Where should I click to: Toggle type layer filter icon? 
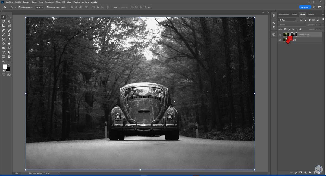[309, 20]
